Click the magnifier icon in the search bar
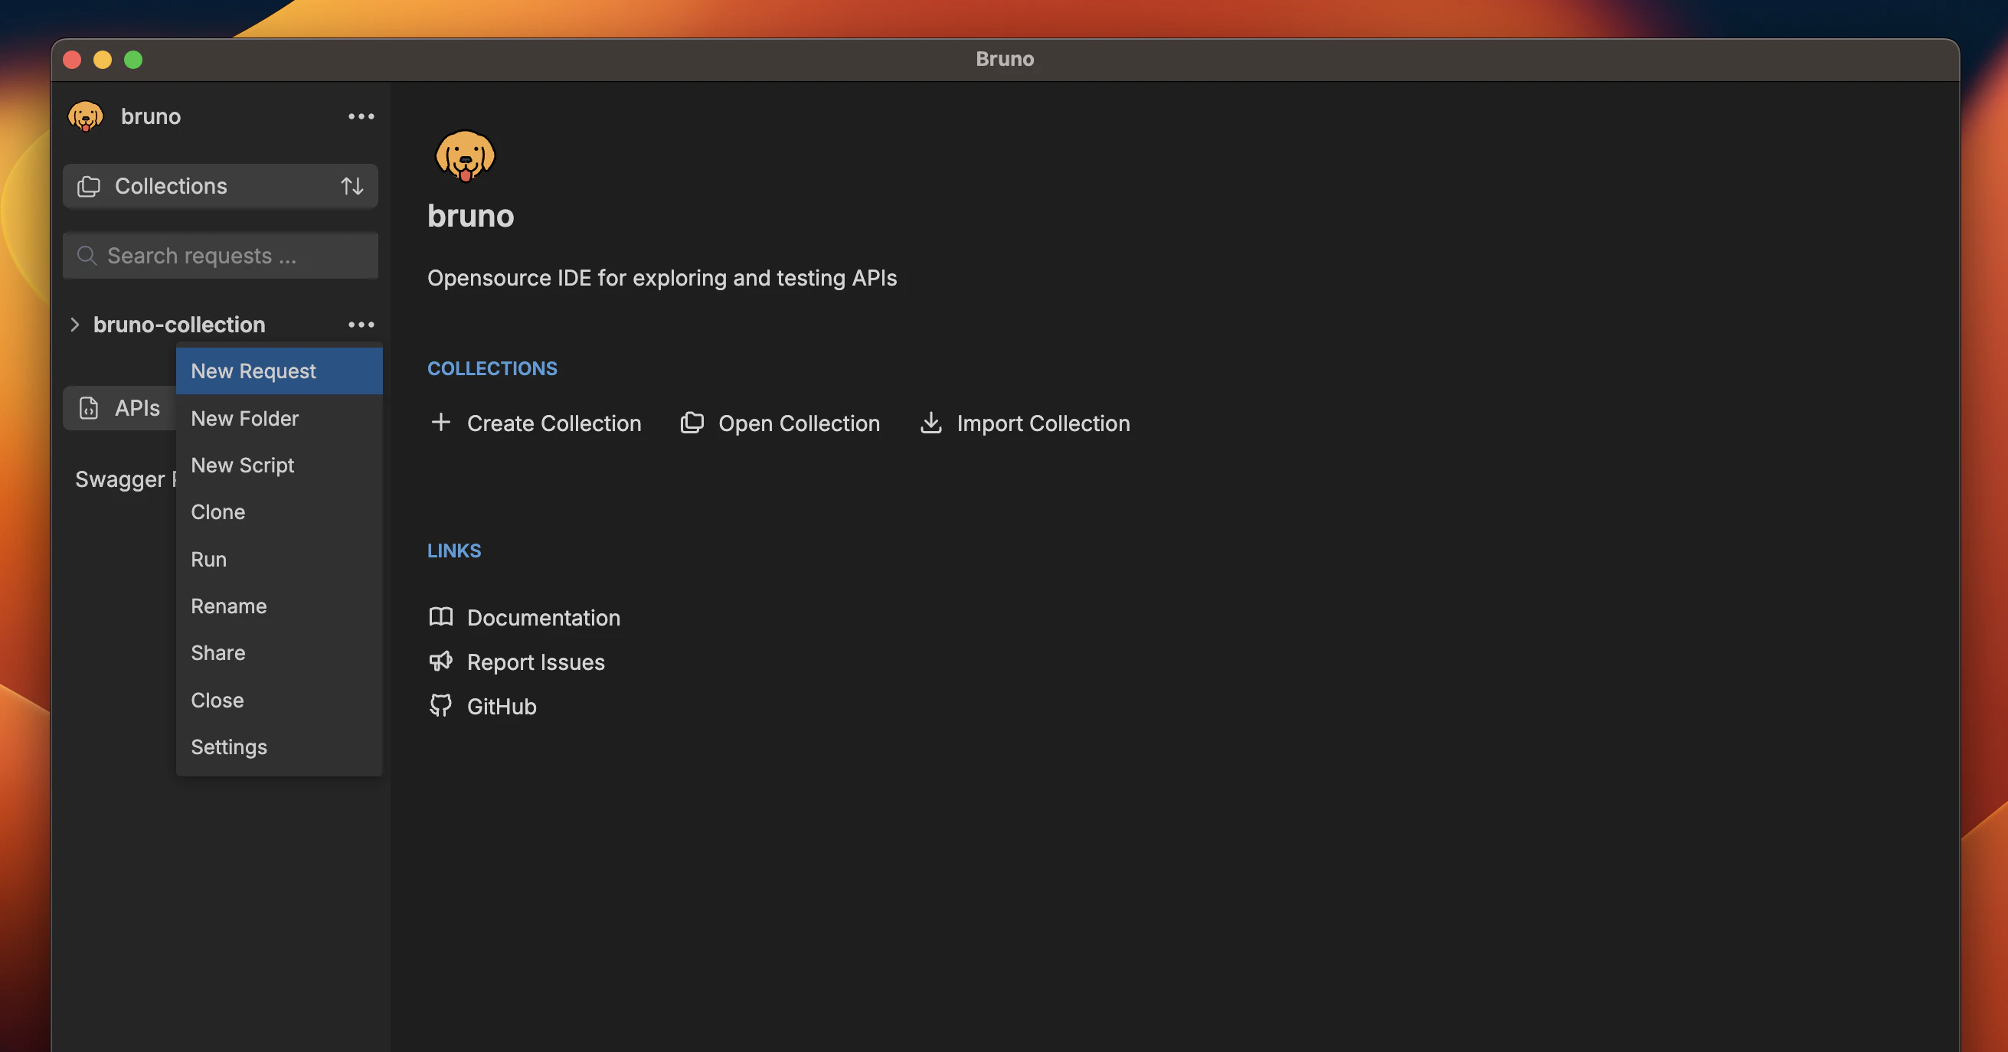2008x1052 pixels. (x=87, y=255)
